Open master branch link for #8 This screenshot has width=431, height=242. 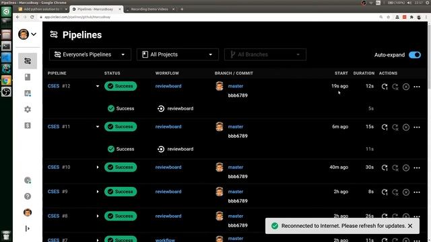236,216
